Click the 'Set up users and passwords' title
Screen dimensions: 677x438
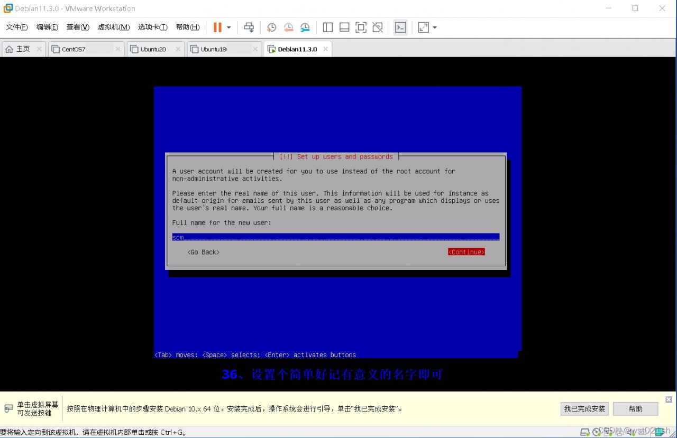click(x=345, y=156)
